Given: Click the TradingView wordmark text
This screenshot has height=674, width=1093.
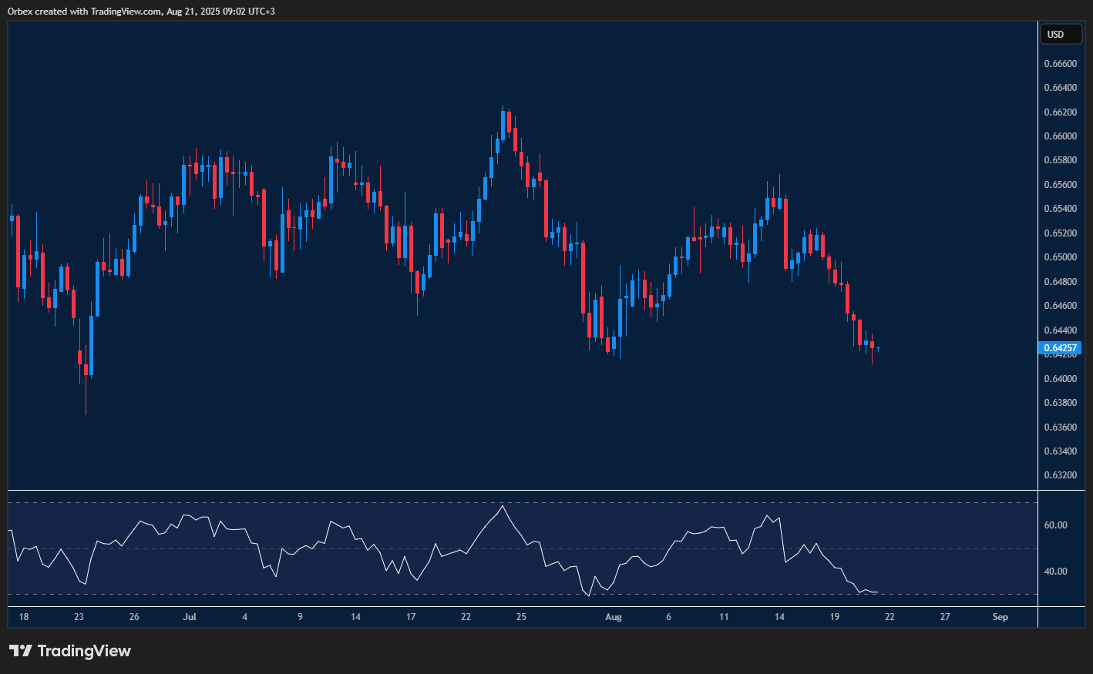Looking at the screenshot, I should [84, 651].
